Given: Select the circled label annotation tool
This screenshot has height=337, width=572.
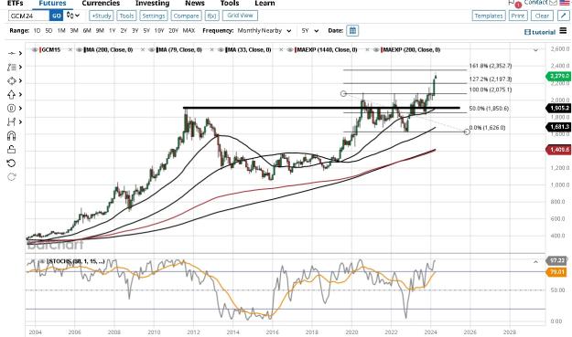Looking at the screenshot, I should pyautogui.click(x=11, y=108).
